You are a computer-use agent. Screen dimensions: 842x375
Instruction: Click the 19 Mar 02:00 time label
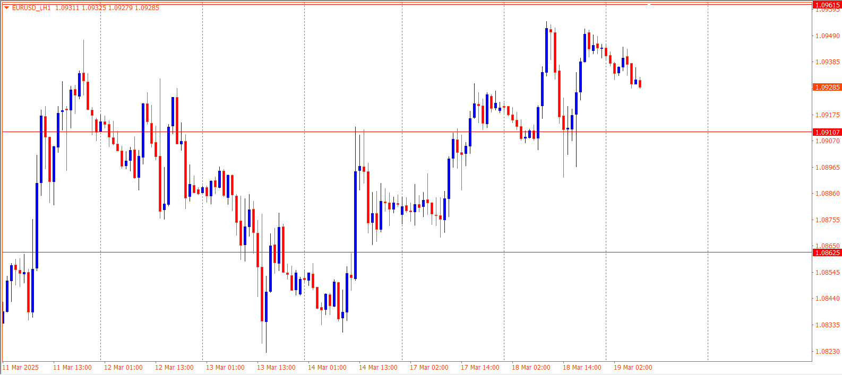633,368
